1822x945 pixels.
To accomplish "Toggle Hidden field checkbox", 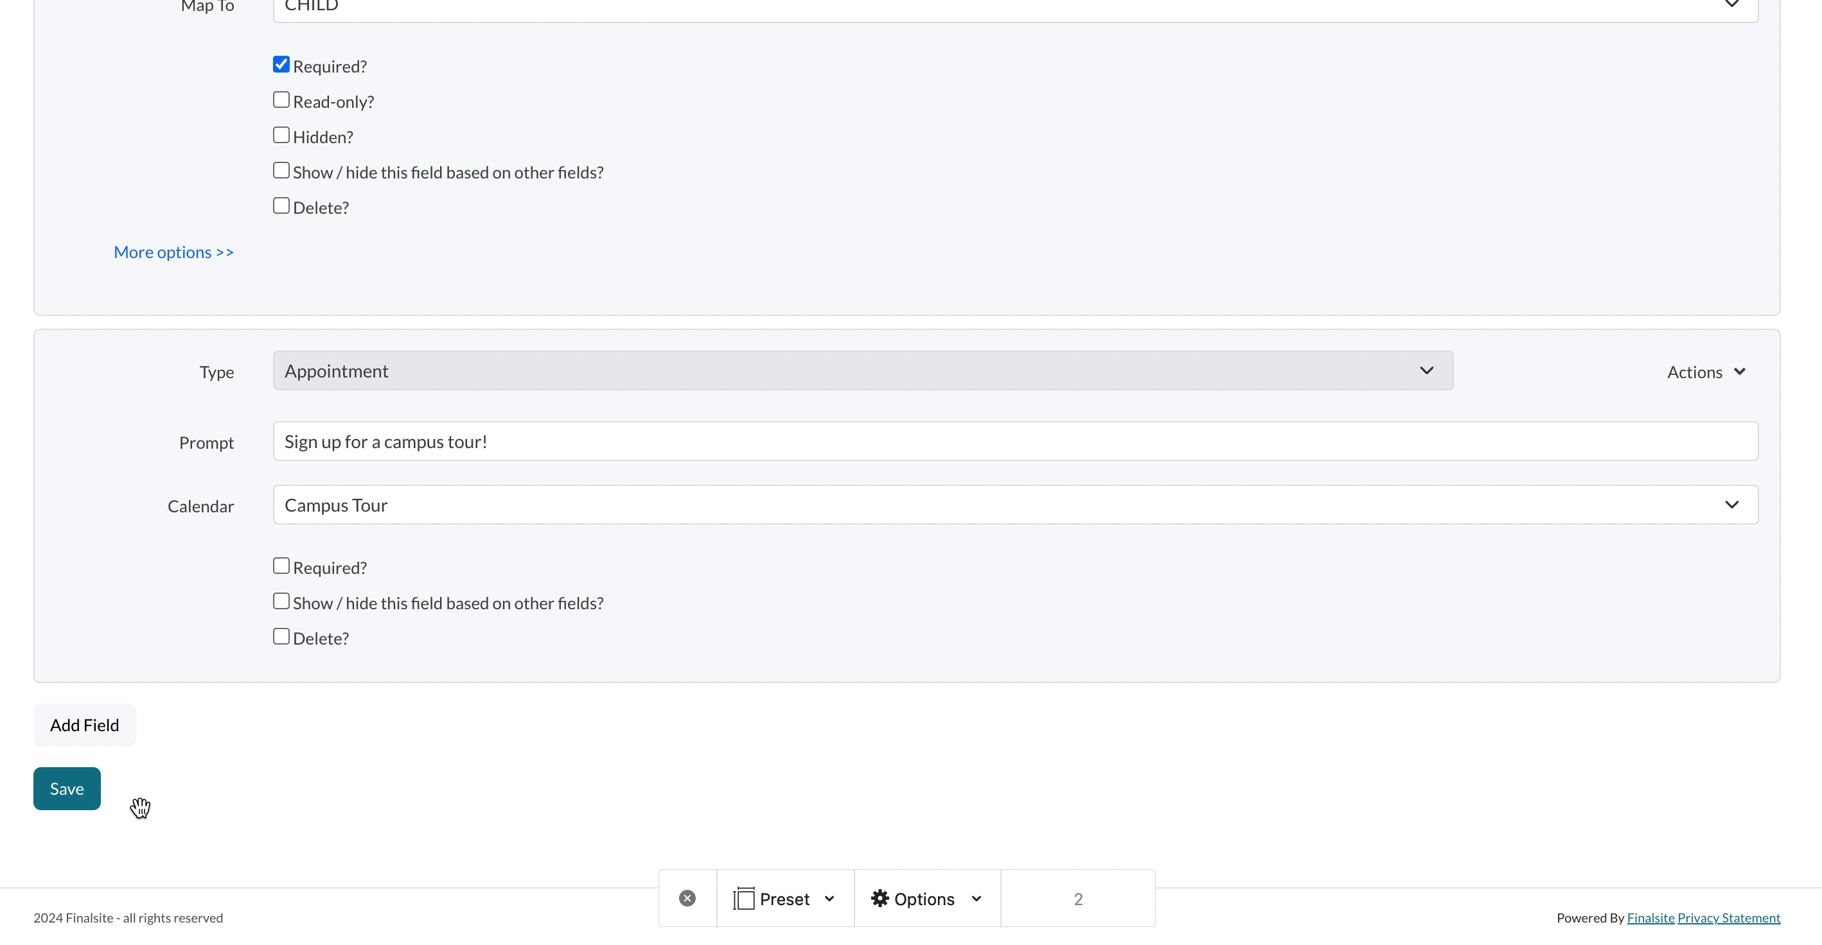I will 281,135.
